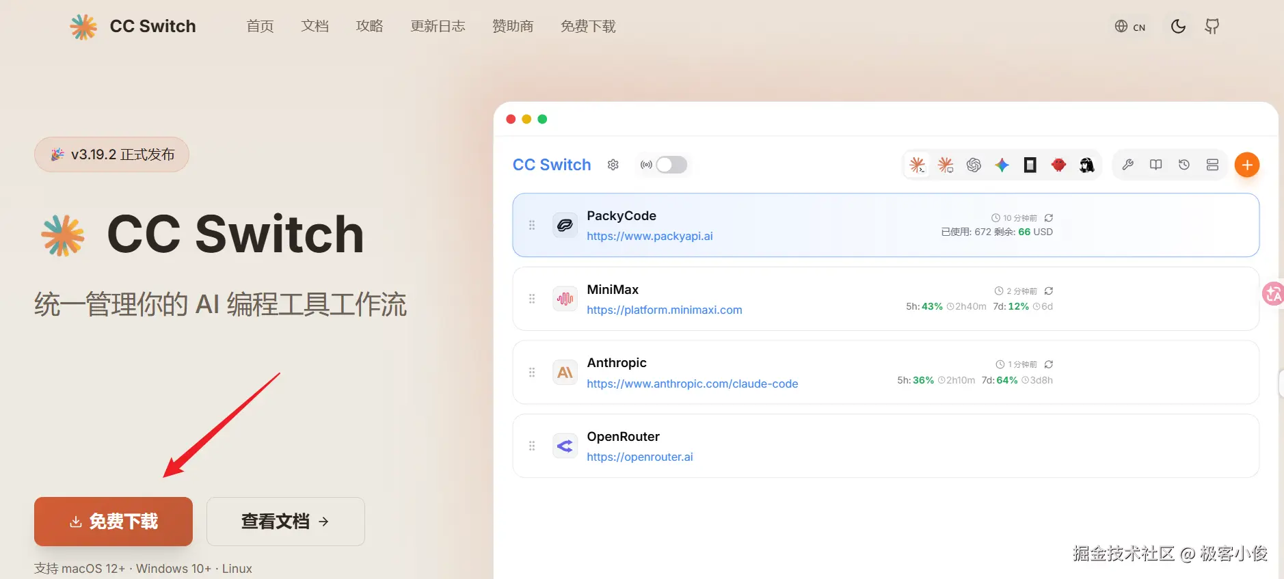Click the PackyCode provider logo icon
The image size is (1284, 579).
point(565,225)
